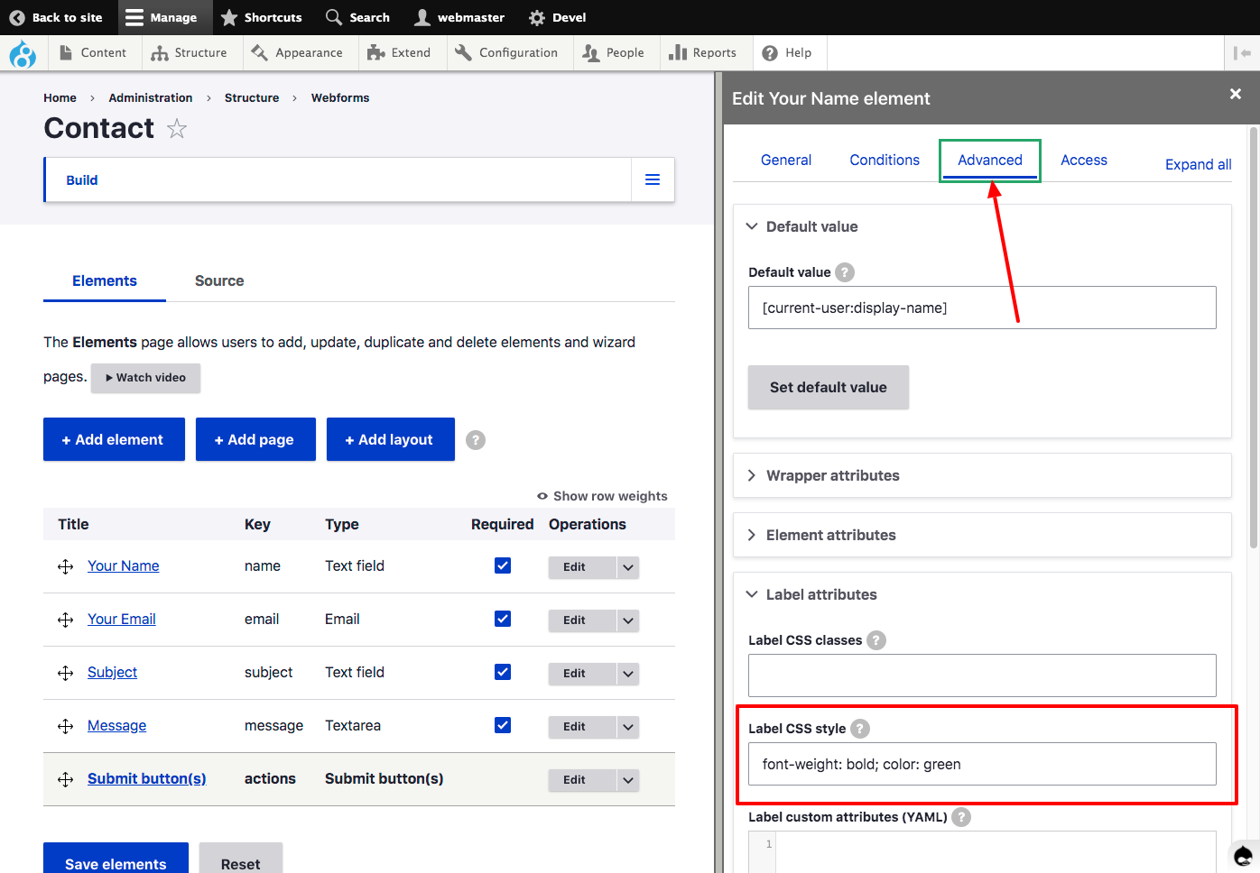Image resolution: width=1260 pixels, height=873 pixels.
Task: Switch to the Conditions tab
Action: tap(885, 160)
